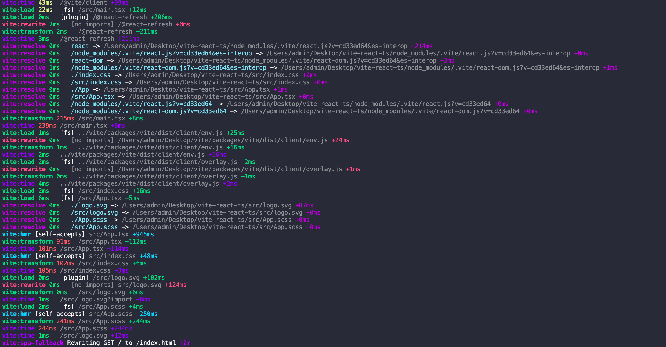Click '/src/App.tsx' blue resolve source text
The width and height of the screenshot is (666, 347).
pyautogui.click(x=93, y=97)
